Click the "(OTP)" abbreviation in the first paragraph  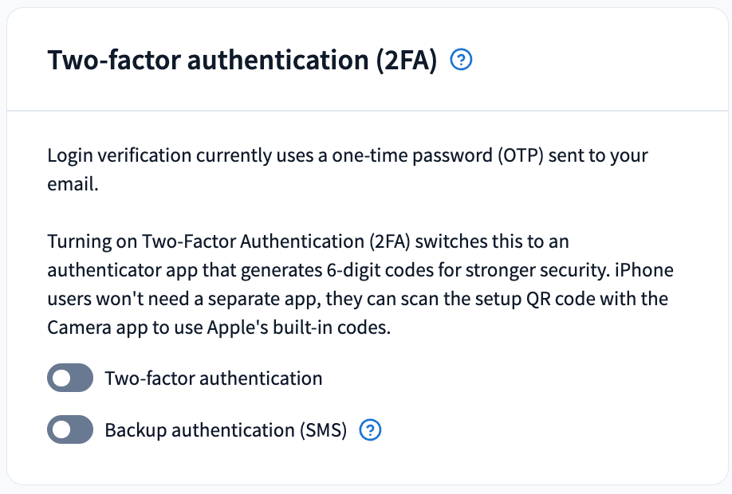(x=521, y=156)
